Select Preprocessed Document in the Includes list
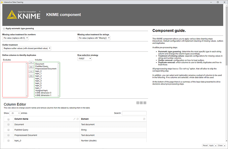Screen dimensions: 228x149 [x=46, y=69]
